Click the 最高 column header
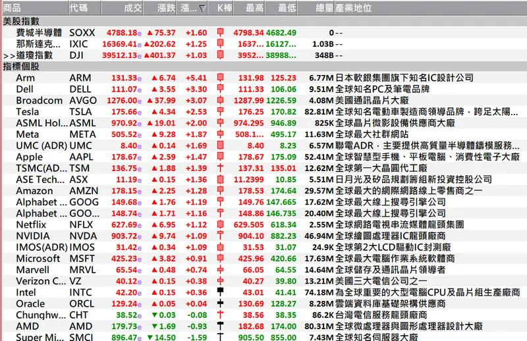 249,8
